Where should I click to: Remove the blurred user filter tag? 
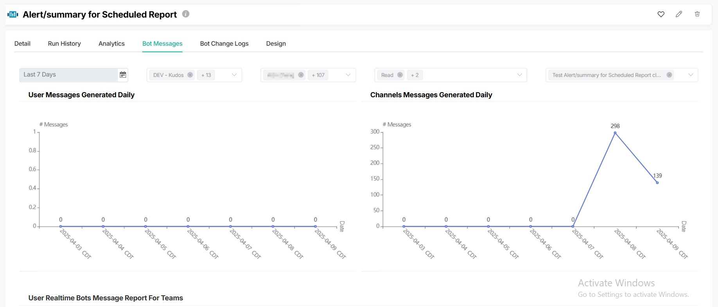[301, 75]
